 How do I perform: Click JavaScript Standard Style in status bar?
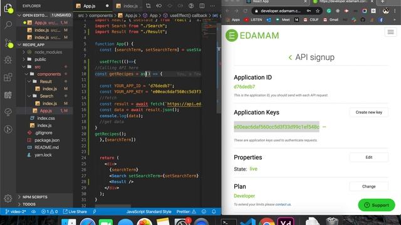coord(148,212)
